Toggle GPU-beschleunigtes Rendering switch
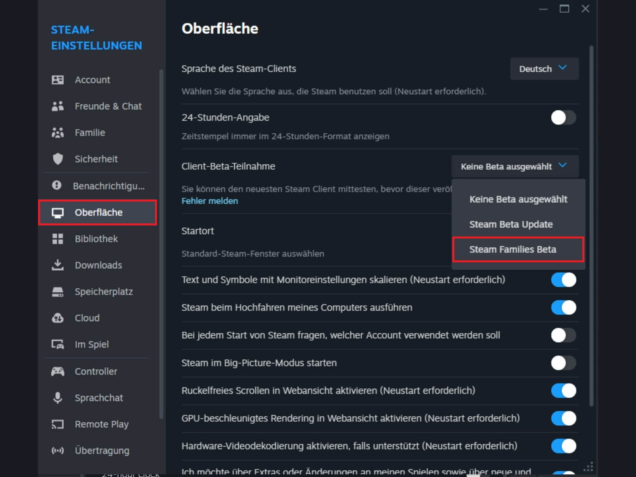Screen dimensions: 636x477 coord(563,418)
